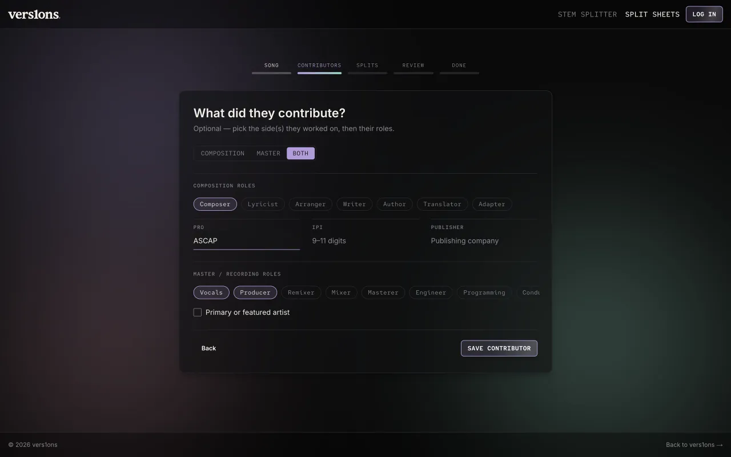Open the Stem Splitter page

pyautogui.click(x=587, y=14)
